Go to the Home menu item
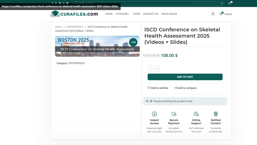This screenshot has height=145, width=257. pyautogui.click(x=109, y=14)
